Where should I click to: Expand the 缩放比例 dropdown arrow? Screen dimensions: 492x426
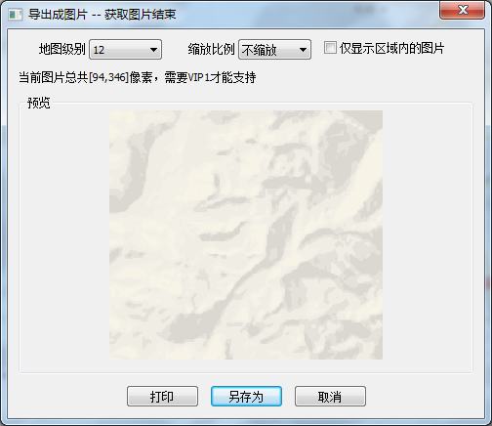[303, 50]
